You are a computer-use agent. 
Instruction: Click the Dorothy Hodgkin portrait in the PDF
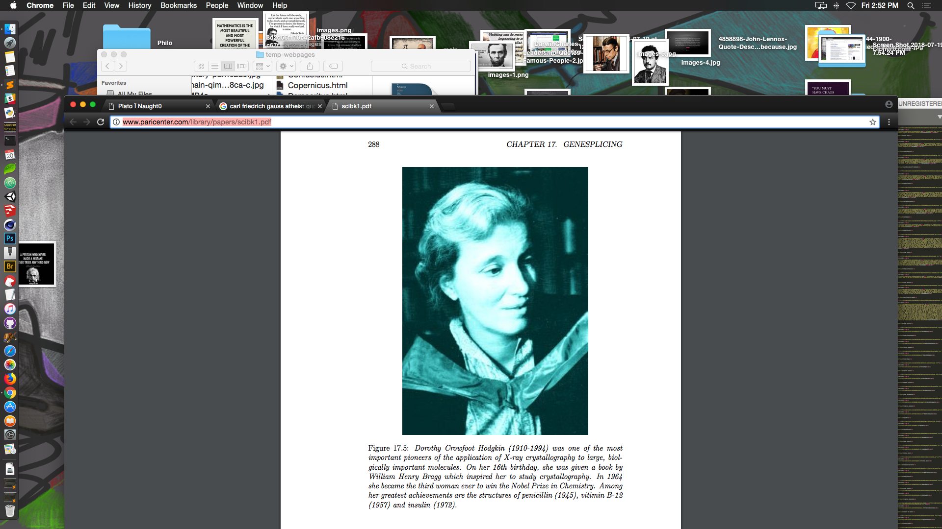click(495, 301)
